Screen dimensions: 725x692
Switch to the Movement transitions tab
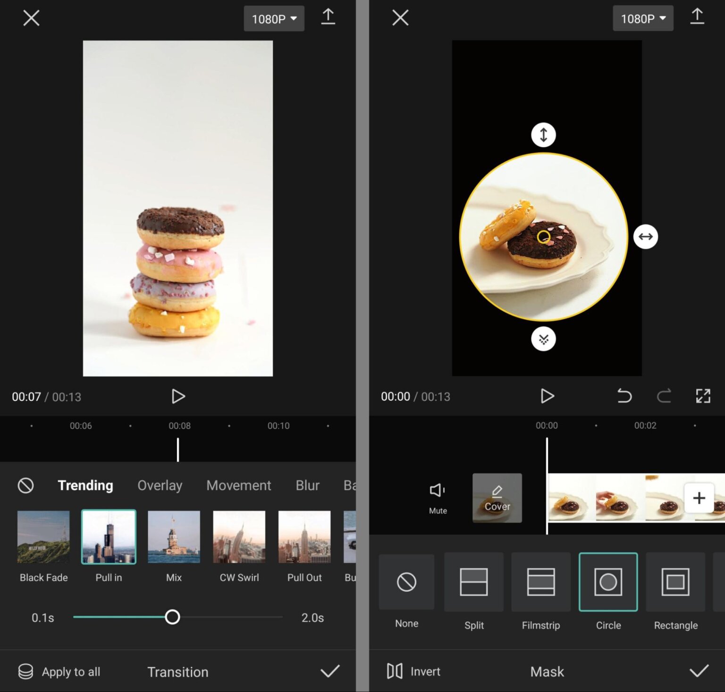point(239,485)
